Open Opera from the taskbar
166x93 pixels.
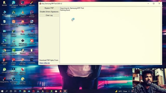[x=33, y=91]
